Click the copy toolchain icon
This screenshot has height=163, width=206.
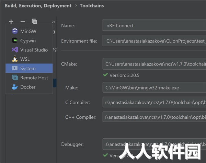click(34, 21)
